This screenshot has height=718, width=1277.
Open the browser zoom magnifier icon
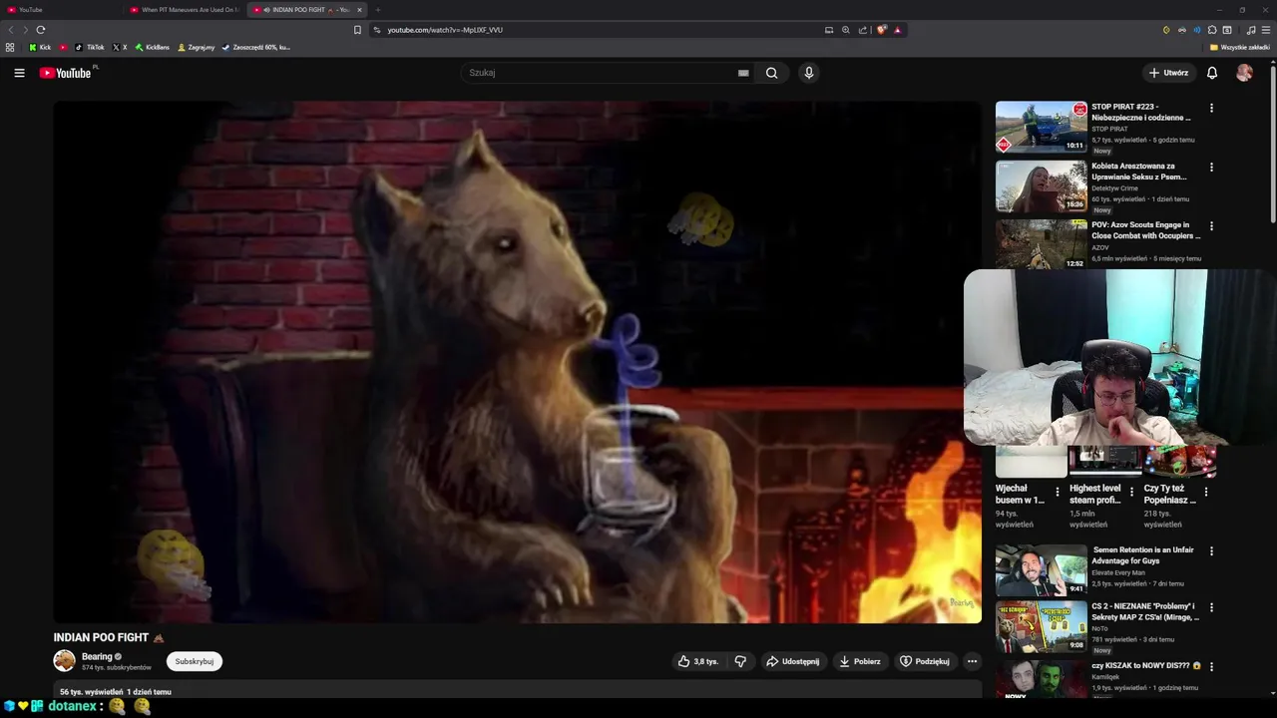(846, 30)
